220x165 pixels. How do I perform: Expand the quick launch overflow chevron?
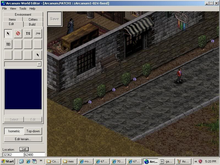tap(41, 161)
